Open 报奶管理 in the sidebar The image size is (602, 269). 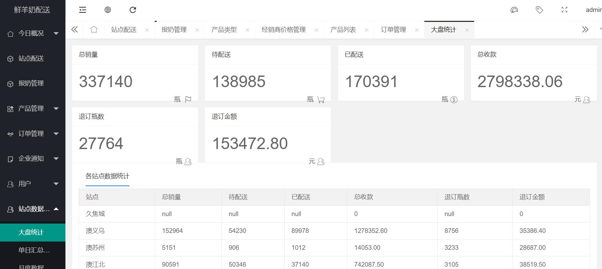pyautogui.click(x=33, y=83)
